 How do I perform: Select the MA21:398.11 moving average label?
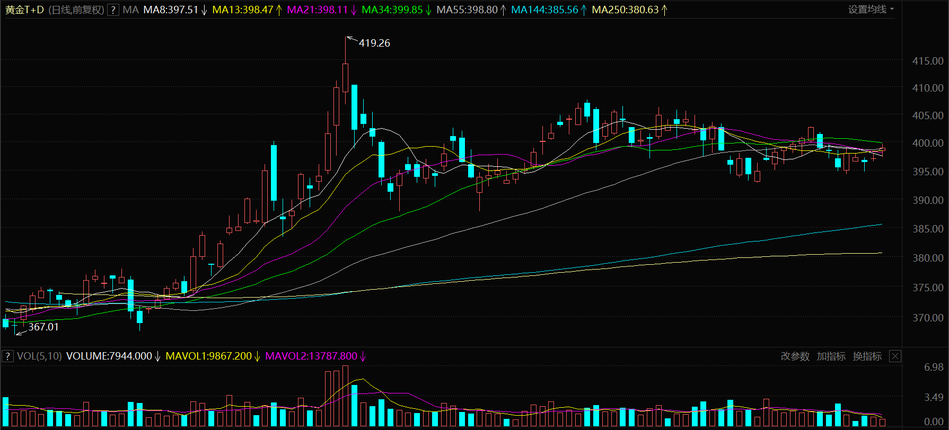(x=318, y=10)
